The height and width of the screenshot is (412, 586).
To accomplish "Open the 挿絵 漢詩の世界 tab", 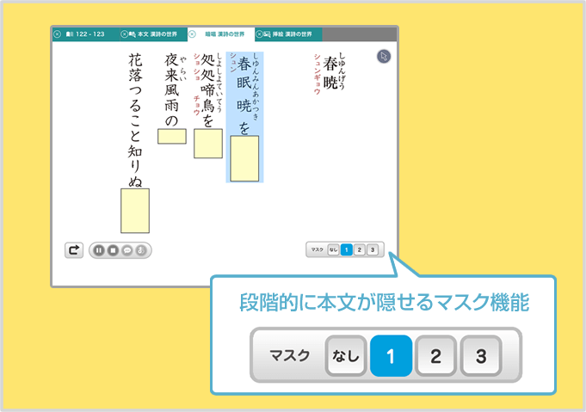I will tap(288, 34).
